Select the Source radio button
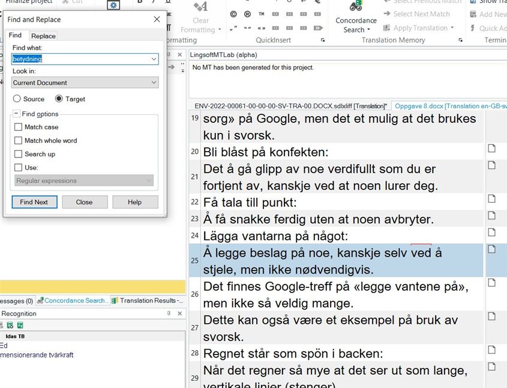The height and width of the screenshot is (388, 507). click(17, 99)
